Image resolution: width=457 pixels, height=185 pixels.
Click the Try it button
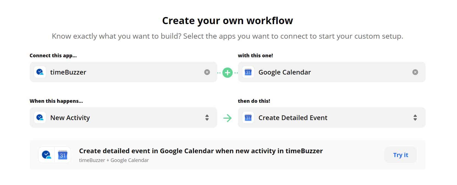(x=401, y=155)
